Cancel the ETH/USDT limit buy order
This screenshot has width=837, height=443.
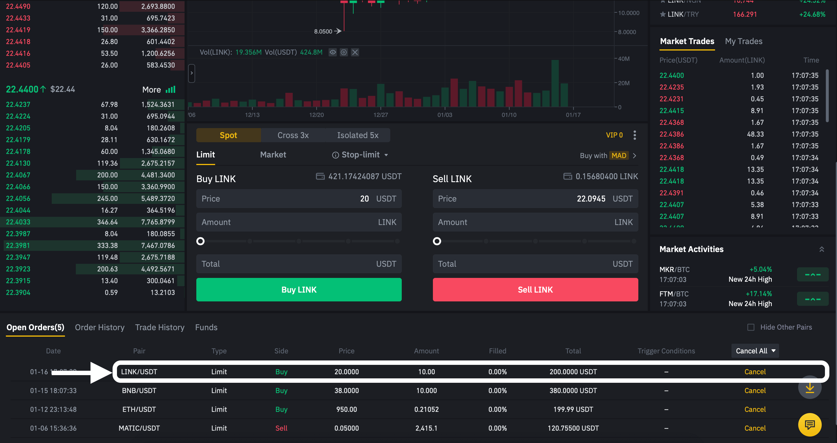pos(755,410)
